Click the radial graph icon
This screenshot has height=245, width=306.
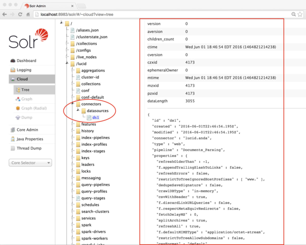[18, 108]
